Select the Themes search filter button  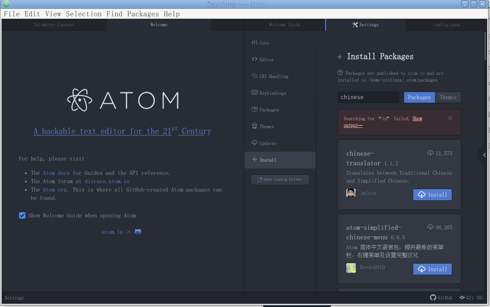click(448, 97)
